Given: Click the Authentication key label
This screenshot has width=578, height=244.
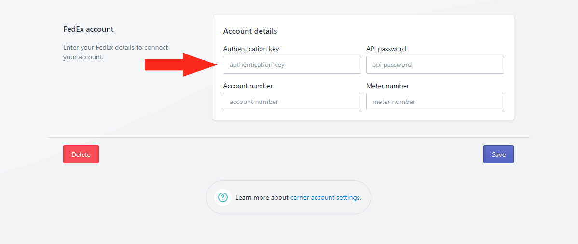Looking at the screenshot, I should (x=251, y=49).
